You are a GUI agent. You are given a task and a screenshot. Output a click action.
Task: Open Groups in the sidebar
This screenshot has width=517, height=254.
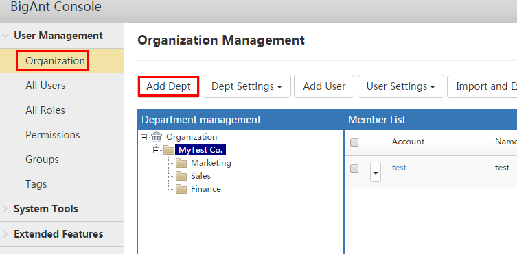42,160
